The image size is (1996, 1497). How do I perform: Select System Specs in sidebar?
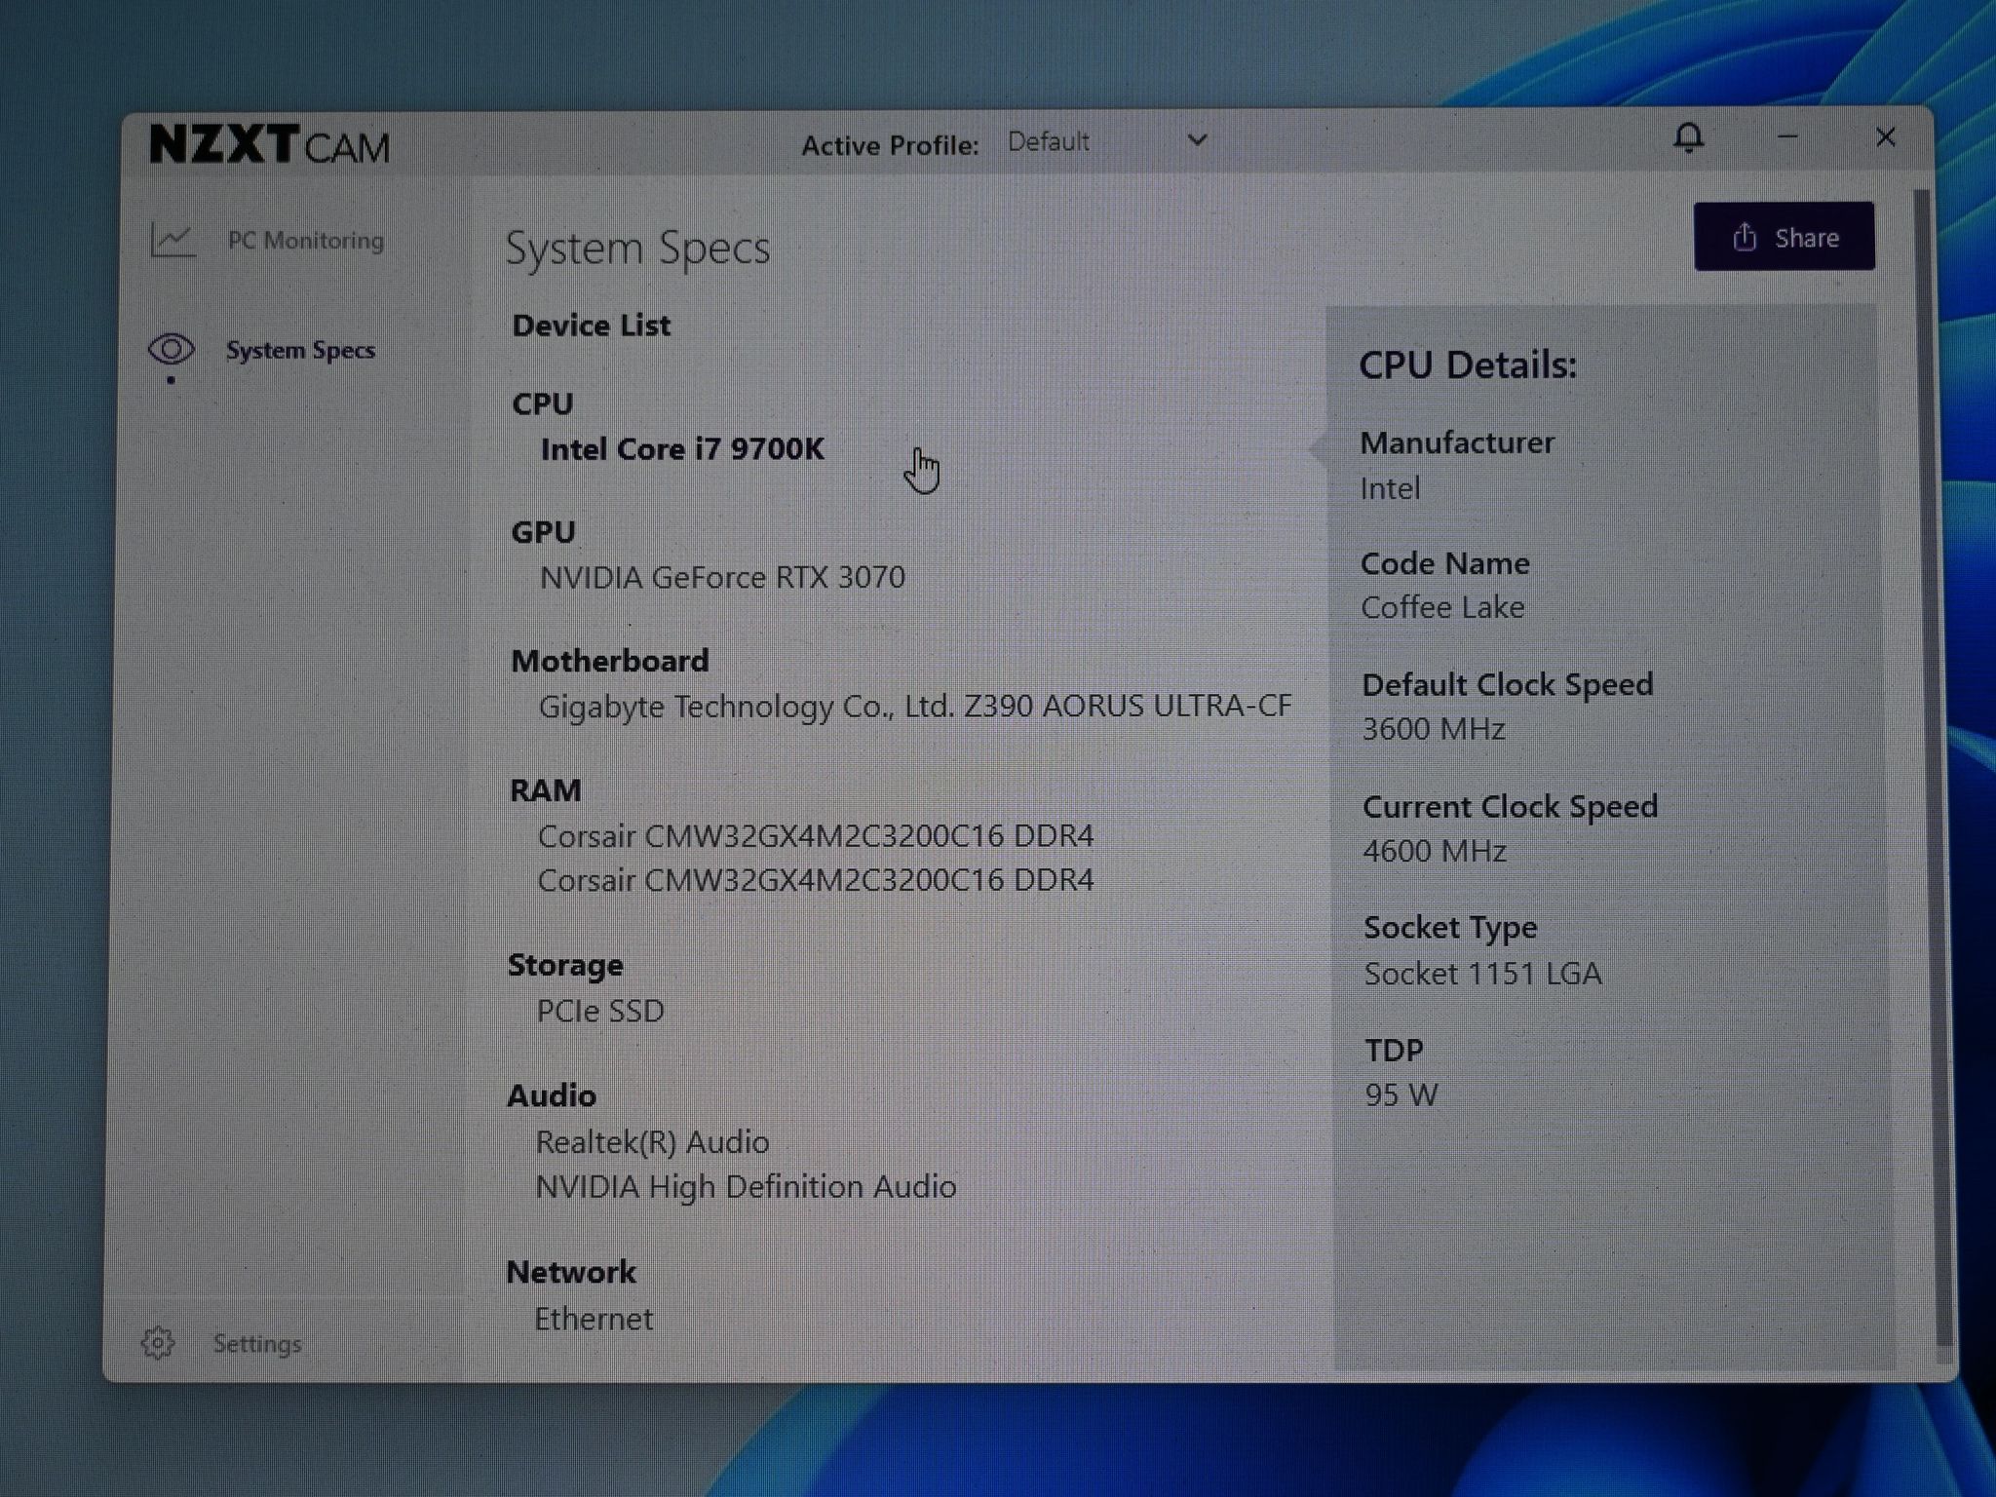click(x=300, y=350)
